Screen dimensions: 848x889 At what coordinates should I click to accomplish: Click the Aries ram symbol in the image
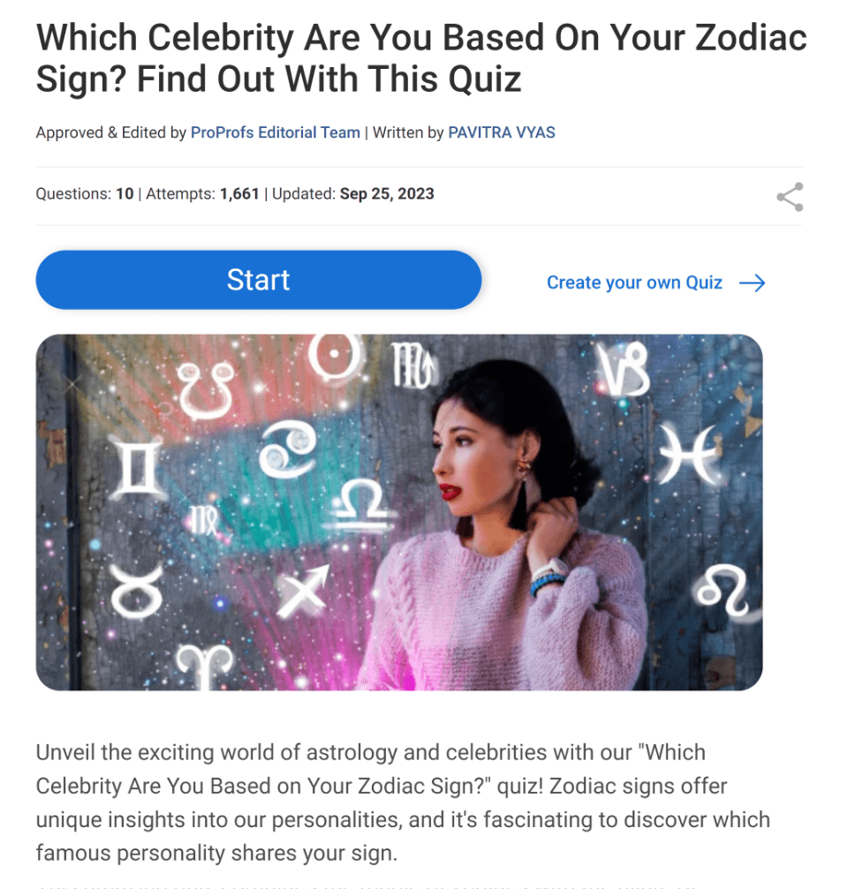tap(204, 665)
